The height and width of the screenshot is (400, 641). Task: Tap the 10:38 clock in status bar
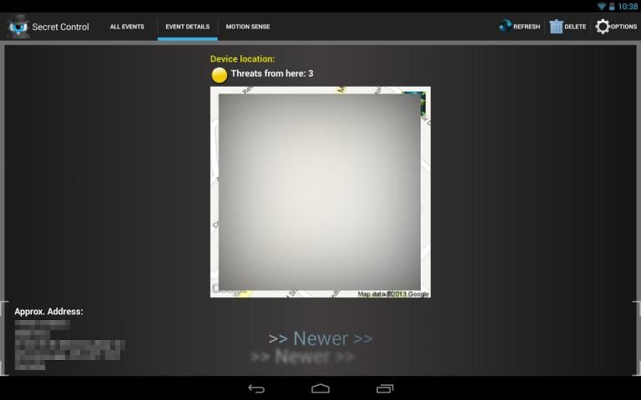pyautogui.click(x=628, y=6)
